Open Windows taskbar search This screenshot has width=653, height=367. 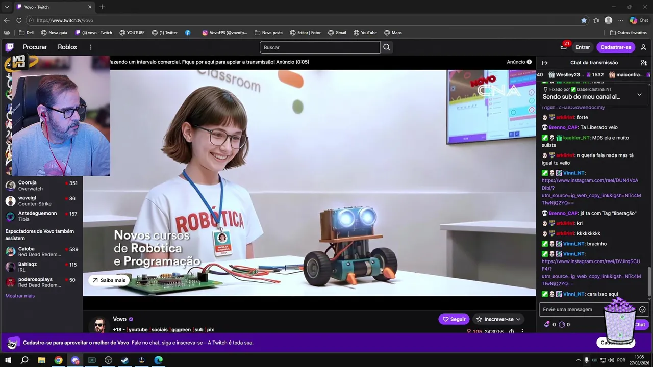tap(24, 360)
